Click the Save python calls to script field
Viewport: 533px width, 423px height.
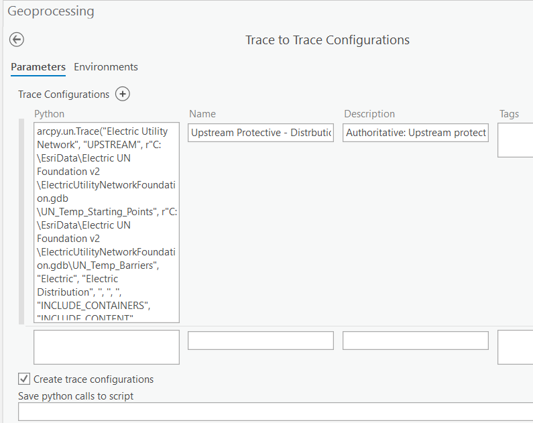[x=276, y=412]
